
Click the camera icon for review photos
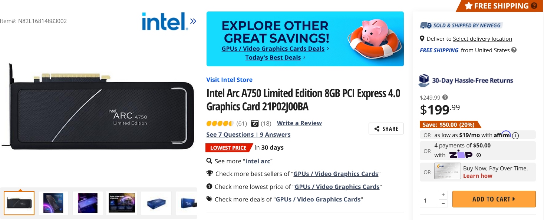pos(255,123)
